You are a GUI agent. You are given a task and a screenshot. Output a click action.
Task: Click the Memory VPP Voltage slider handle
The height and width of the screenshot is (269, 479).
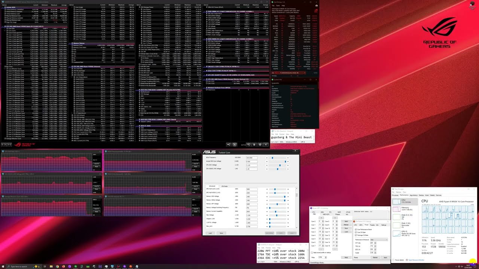(x=277, y=204)
